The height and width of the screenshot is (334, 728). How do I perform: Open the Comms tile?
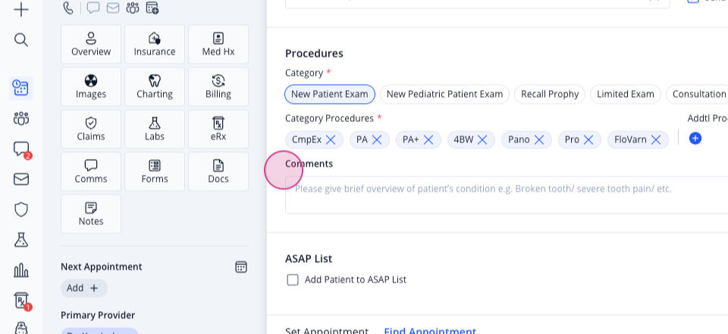pyautogui.click(x=91, y=172)
